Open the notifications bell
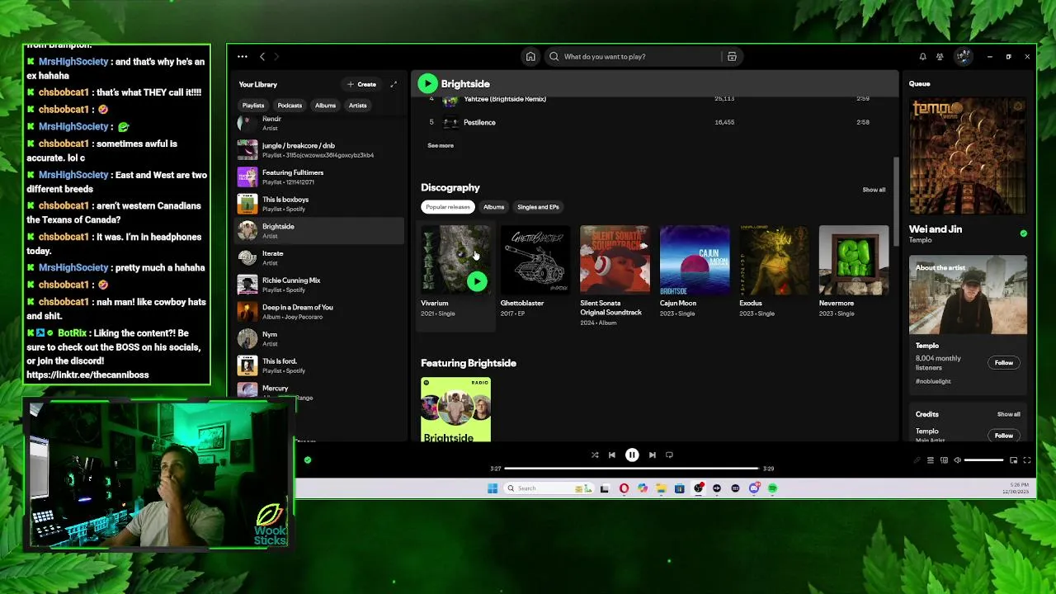 922,57
